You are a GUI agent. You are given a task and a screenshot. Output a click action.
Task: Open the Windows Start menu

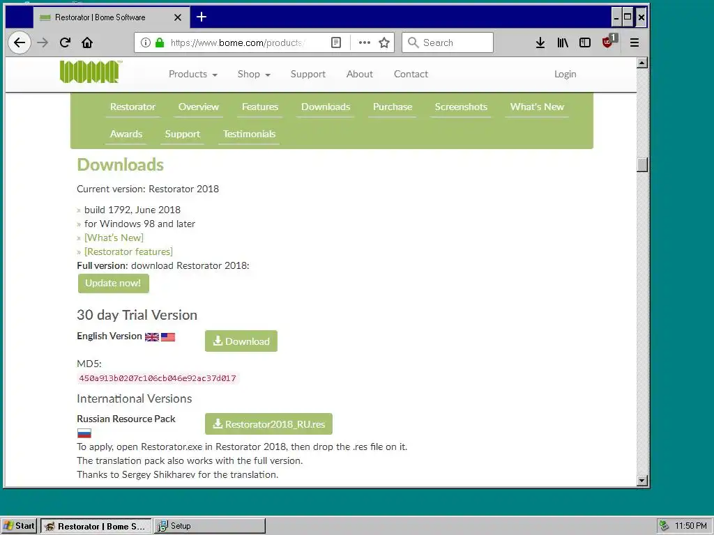tap(19, 526)
